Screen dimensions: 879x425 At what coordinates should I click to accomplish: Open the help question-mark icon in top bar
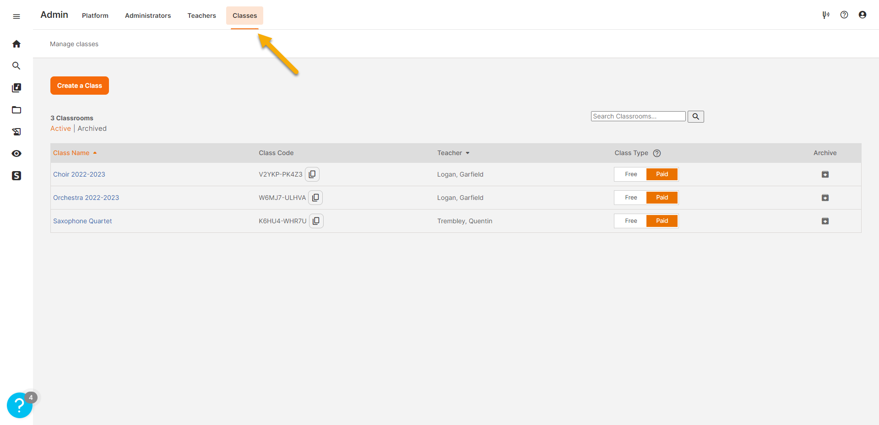[844, 15]
